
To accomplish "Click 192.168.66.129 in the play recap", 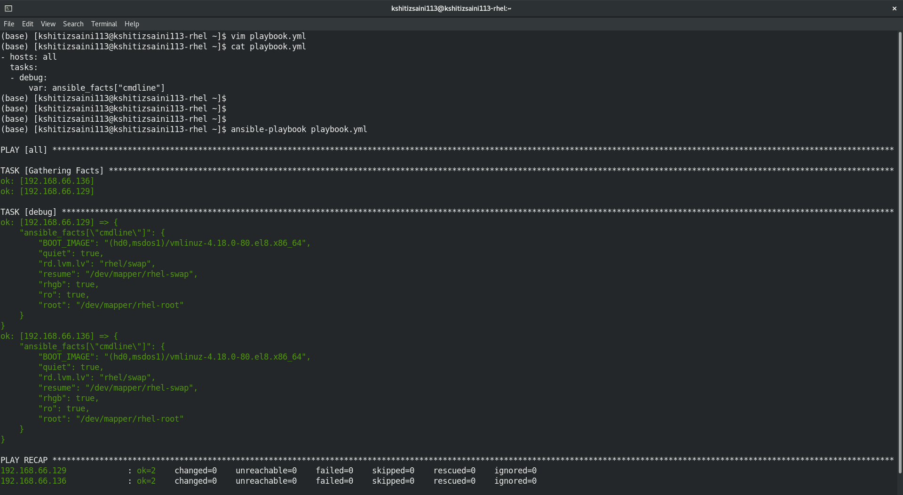I will click(33, 471).
